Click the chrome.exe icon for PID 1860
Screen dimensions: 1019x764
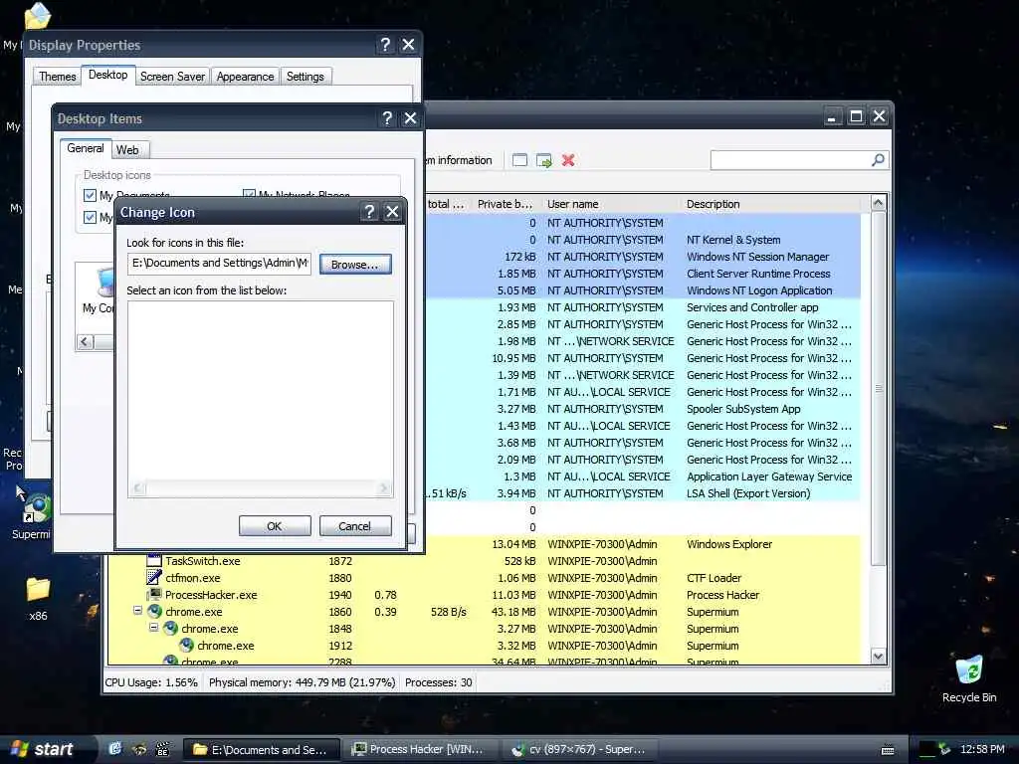point(154,612)
